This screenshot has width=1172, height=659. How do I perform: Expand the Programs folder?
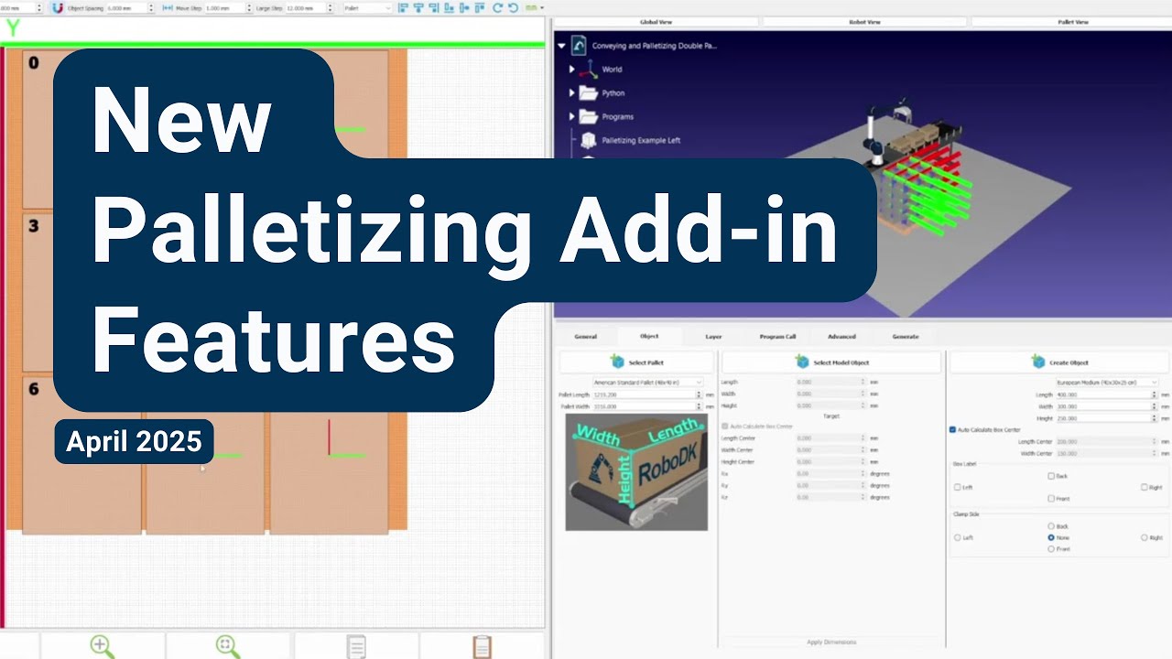571,116
